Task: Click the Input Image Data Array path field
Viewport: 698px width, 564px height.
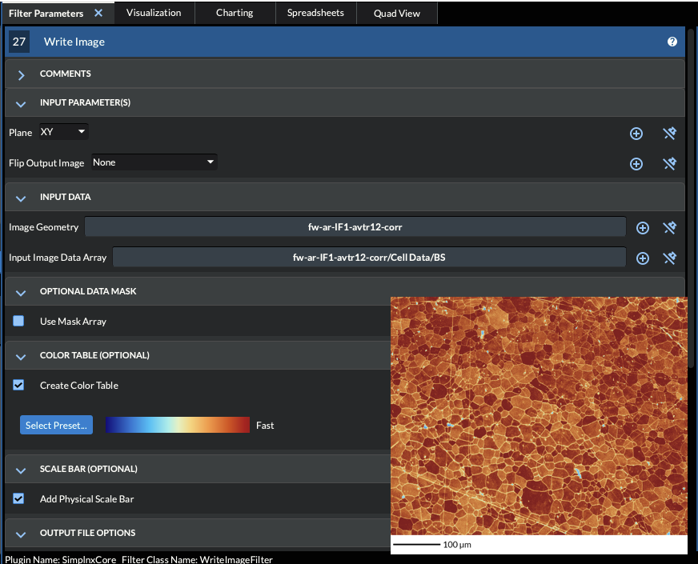Action: tap(369, 257)
